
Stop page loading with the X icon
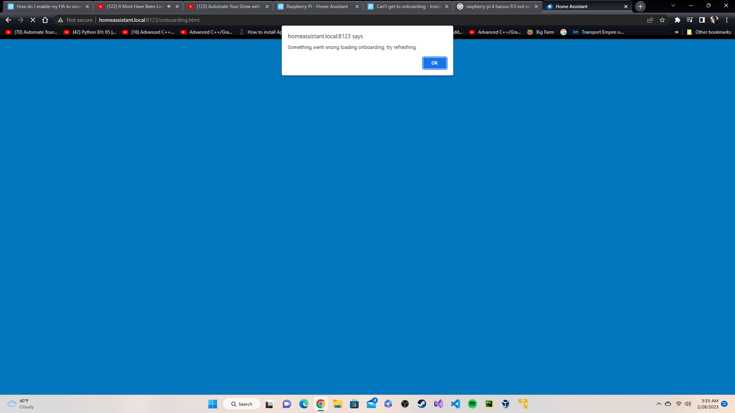(32, 20)
